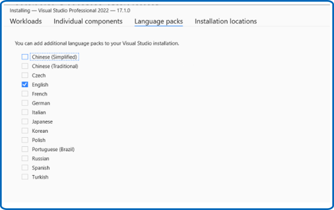Check the Chinese (Traditional) language pack

[25, 66]
